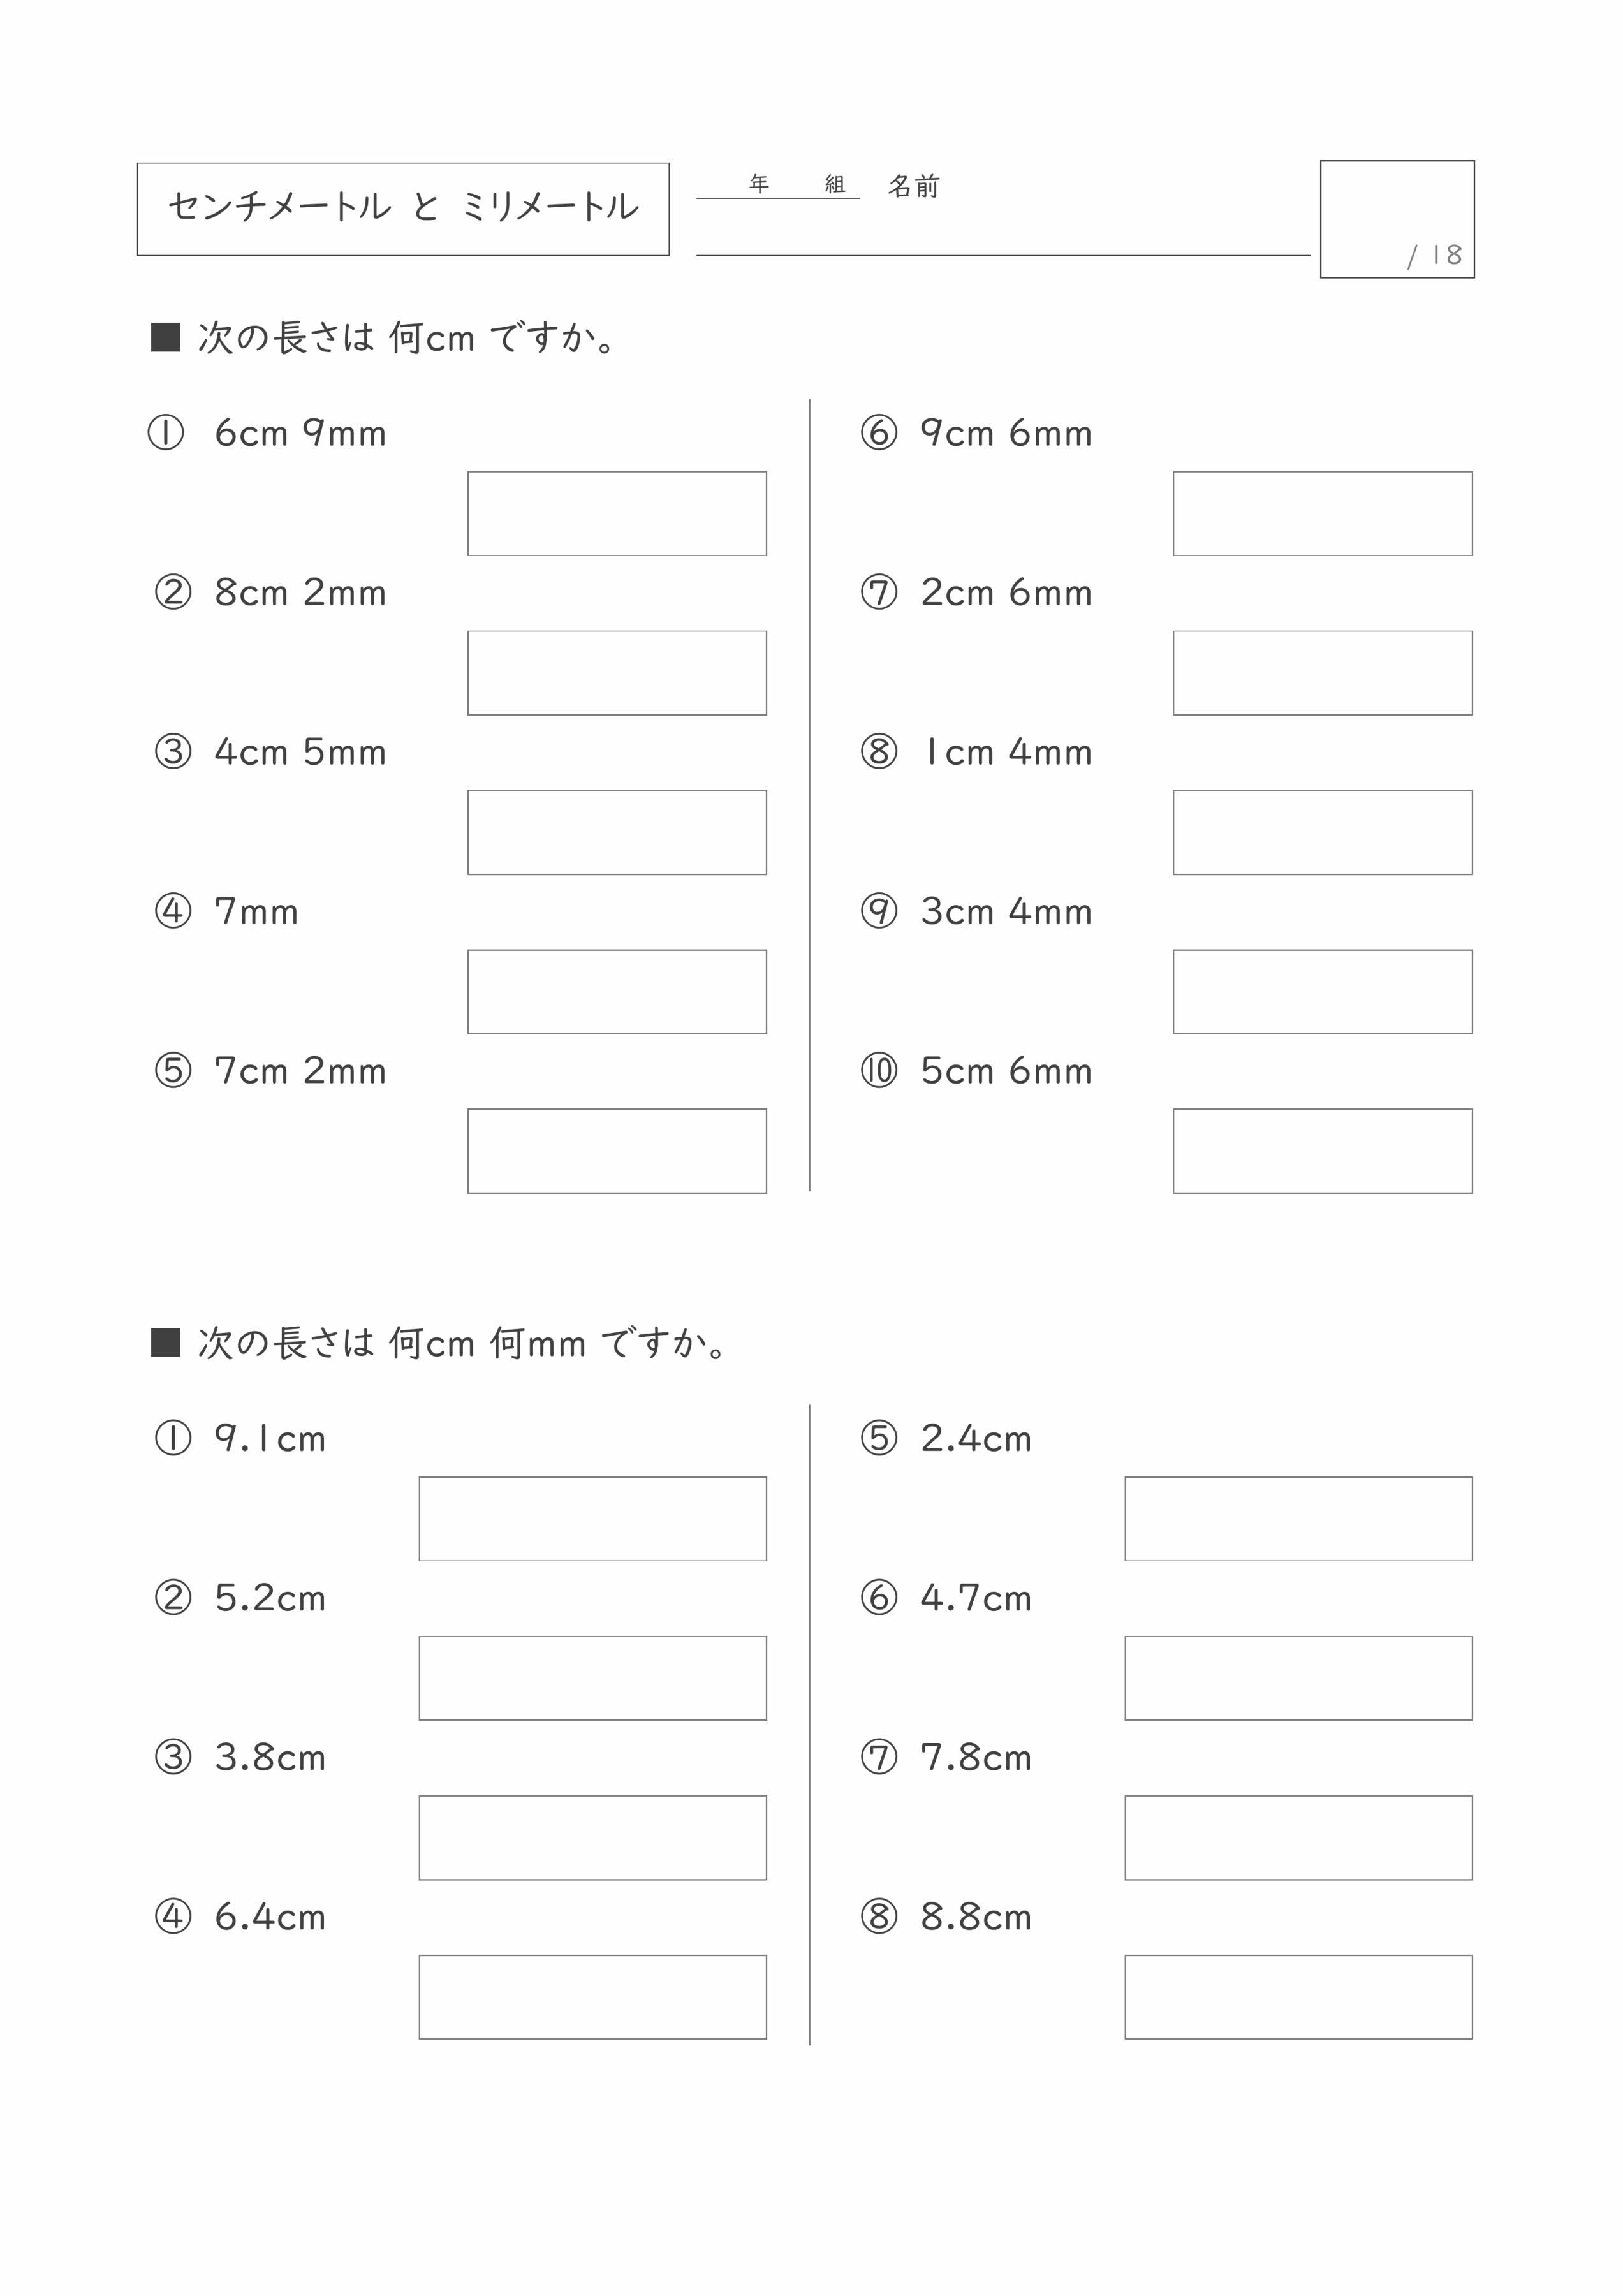Select the answer box for 7cm 2mm
Image resolution: width=1623 pixels, height=2296 pixels.
tap(617, 1151)
